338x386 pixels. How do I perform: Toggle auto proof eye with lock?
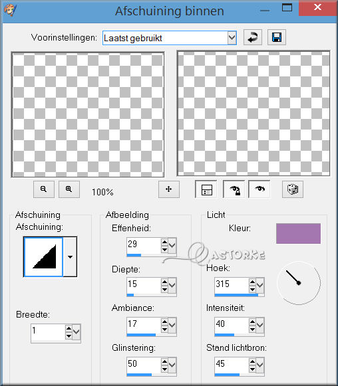[234, 189]
